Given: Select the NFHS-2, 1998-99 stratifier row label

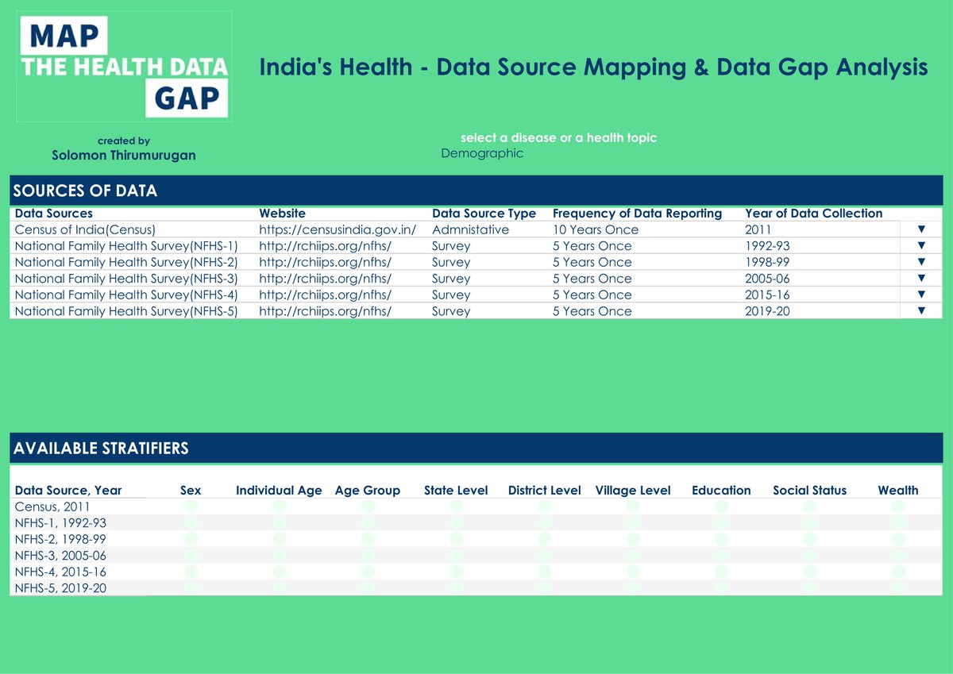Looking at the screenshot, I should point(60,539).
